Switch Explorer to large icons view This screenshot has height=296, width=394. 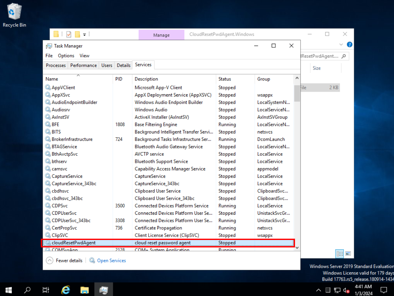348,254
